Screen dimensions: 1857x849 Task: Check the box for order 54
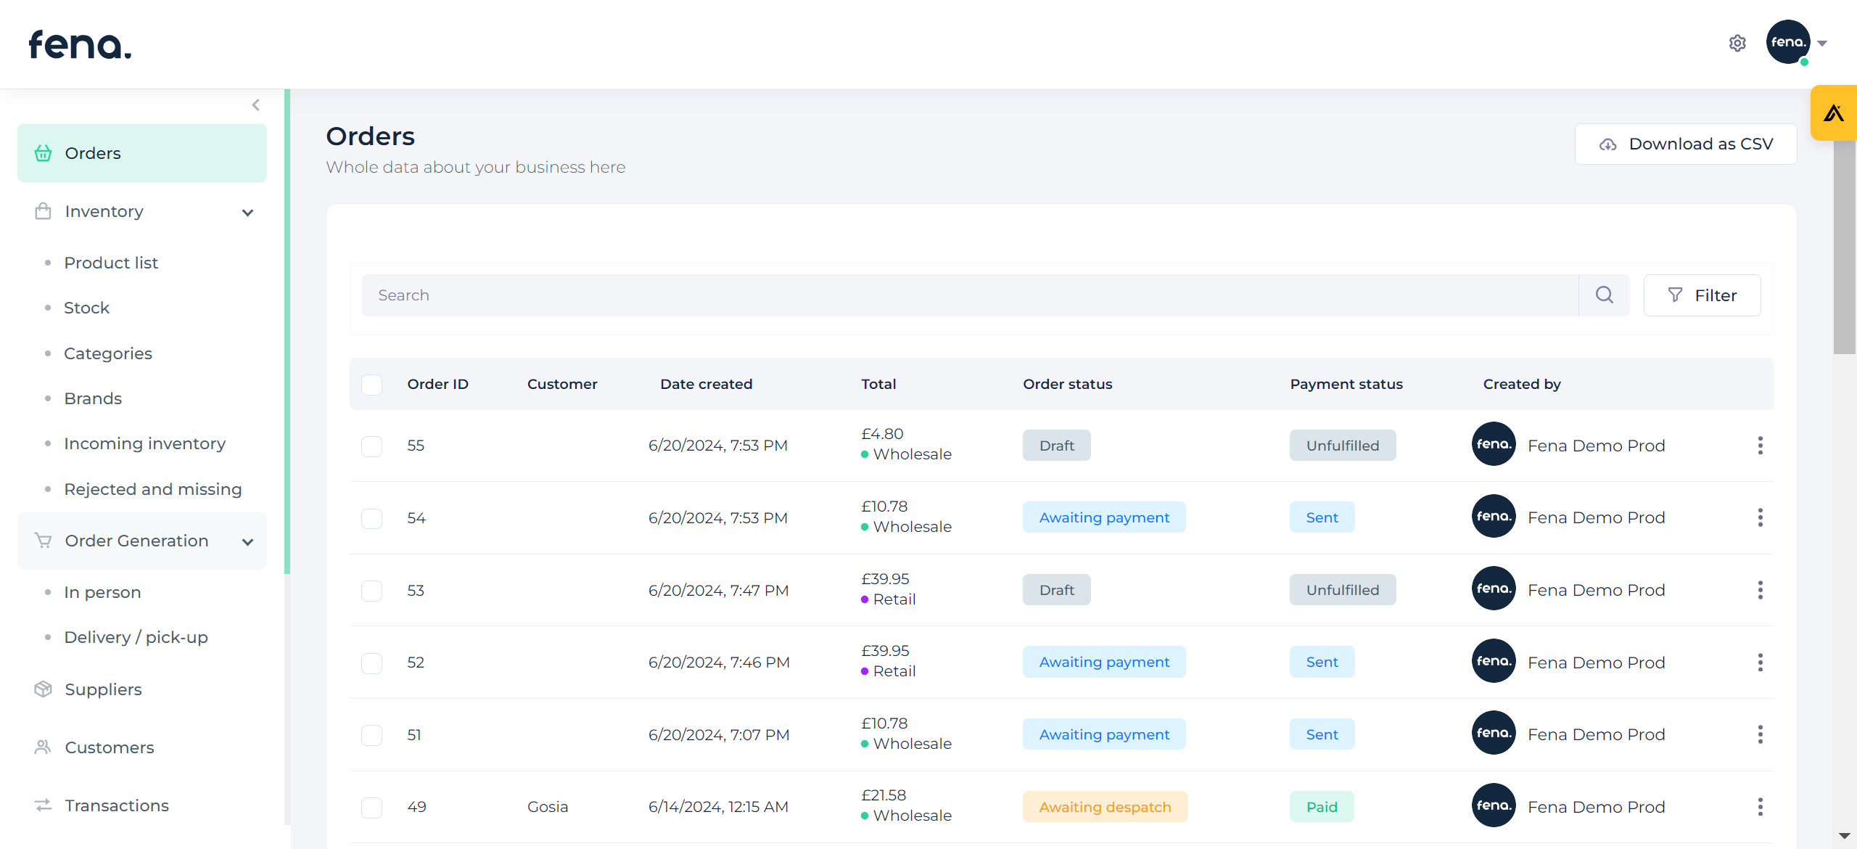tap(372, 518)
